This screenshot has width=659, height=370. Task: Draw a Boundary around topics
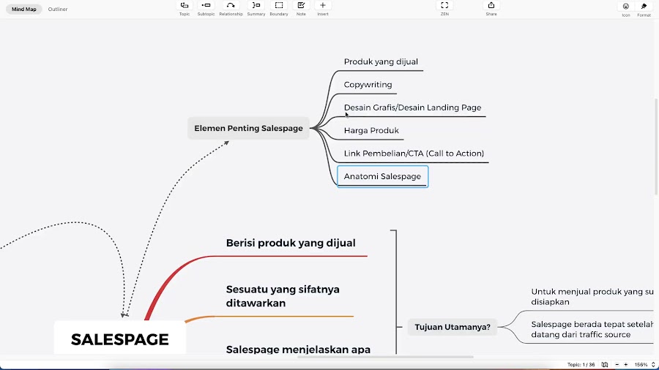coord(279,8)
